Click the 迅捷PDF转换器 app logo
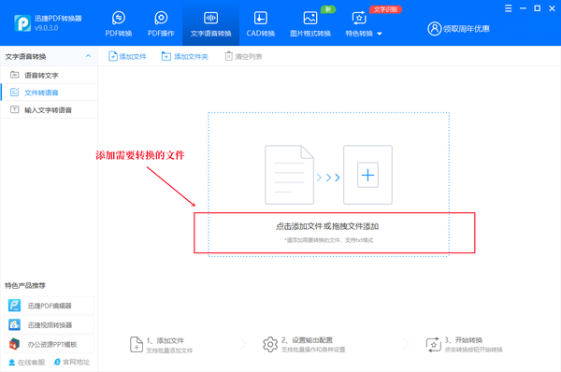This screenshot has height=372, width=561. (x=22, y=23)
